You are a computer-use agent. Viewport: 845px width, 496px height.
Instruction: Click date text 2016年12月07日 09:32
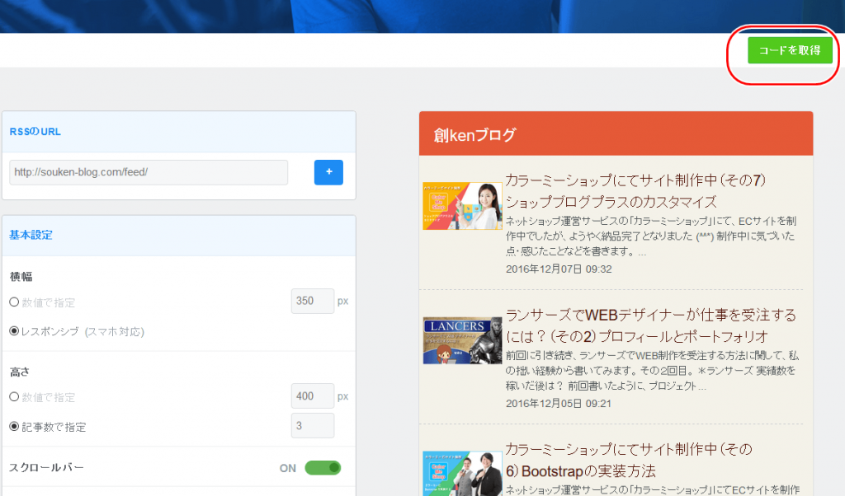559,269
